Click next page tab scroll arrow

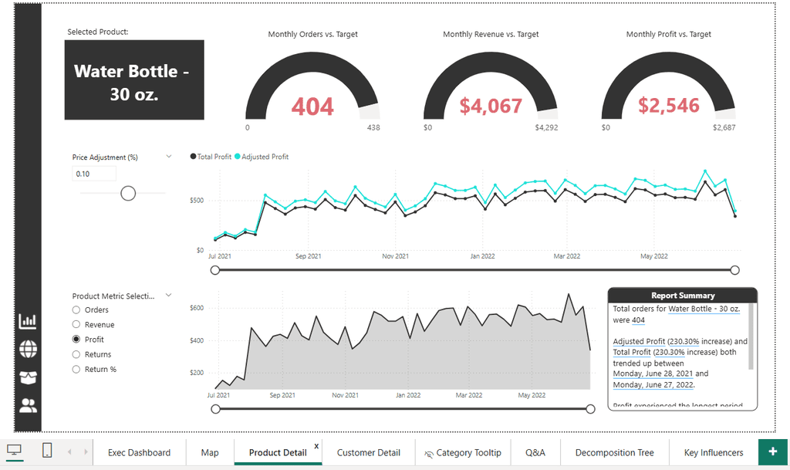coord(86,452)
